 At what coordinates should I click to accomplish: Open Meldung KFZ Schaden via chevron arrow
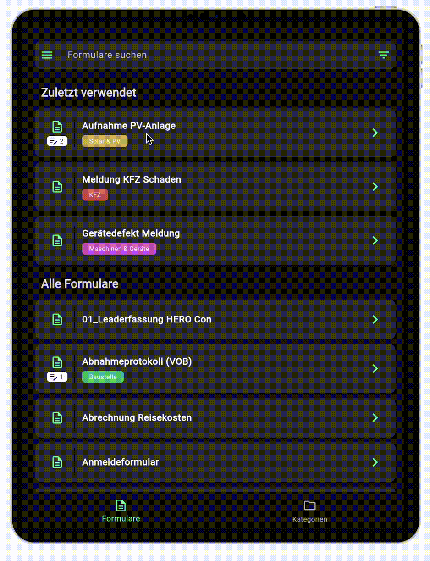tap(375, 187)
